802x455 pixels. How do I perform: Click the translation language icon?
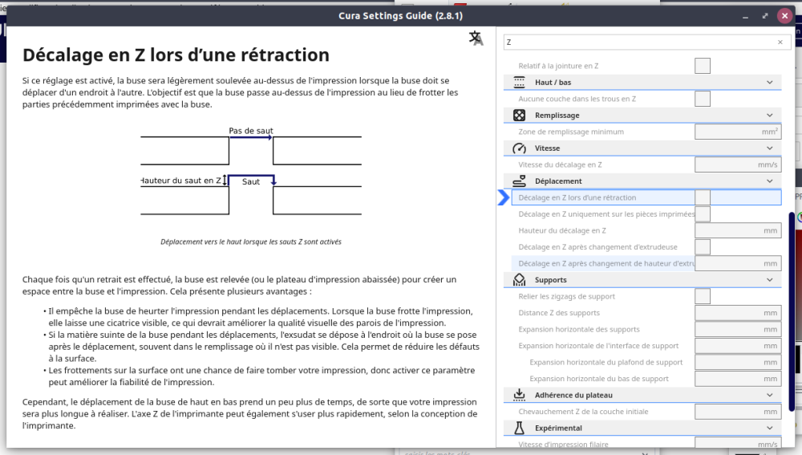(476, 38)
